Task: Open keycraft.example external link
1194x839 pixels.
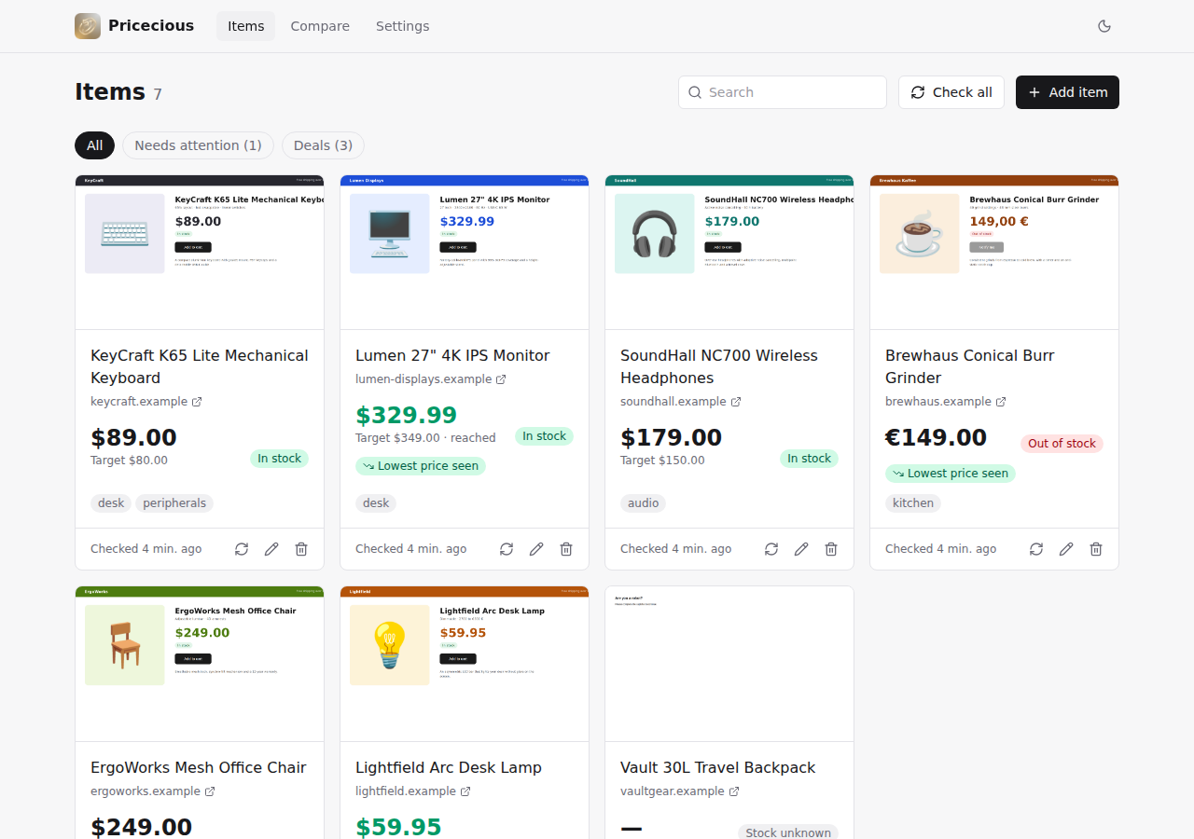Action: point(146,402)
